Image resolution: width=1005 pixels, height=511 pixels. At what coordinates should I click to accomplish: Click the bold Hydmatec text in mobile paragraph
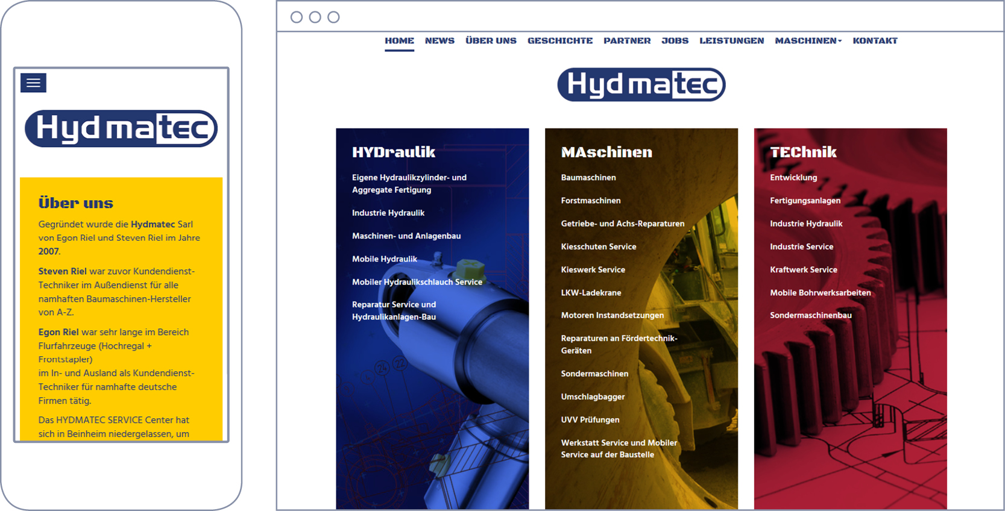[153, 224]
